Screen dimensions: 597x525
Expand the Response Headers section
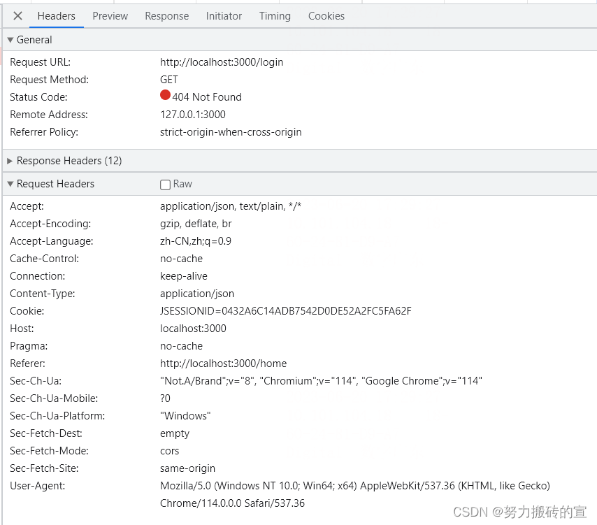click(10, 161)
